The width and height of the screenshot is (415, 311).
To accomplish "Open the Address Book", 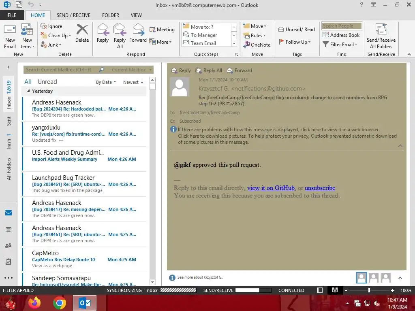I will [341, 35].
